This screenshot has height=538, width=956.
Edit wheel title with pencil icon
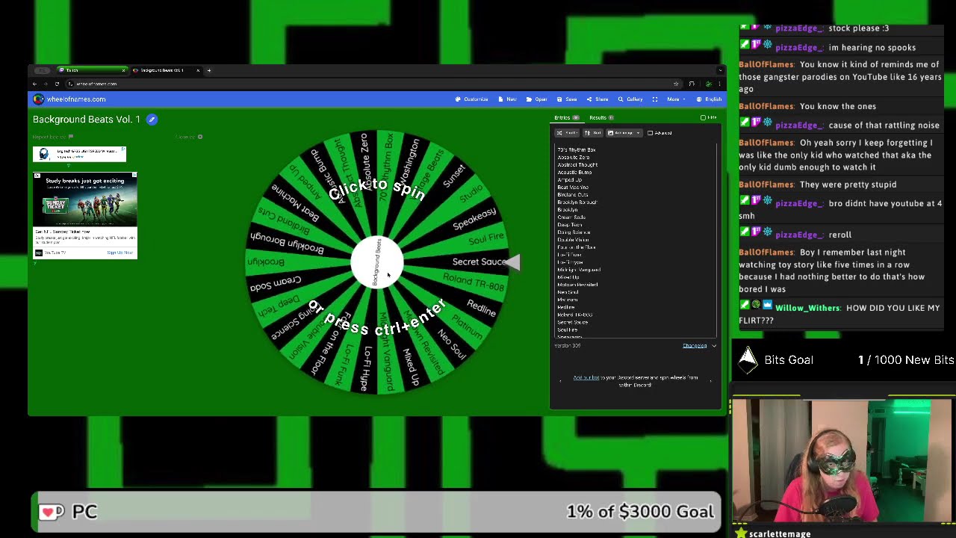coord(152,120)
